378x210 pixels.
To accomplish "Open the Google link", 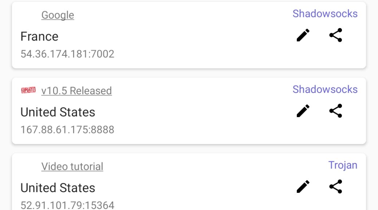I will coord(58,15).
